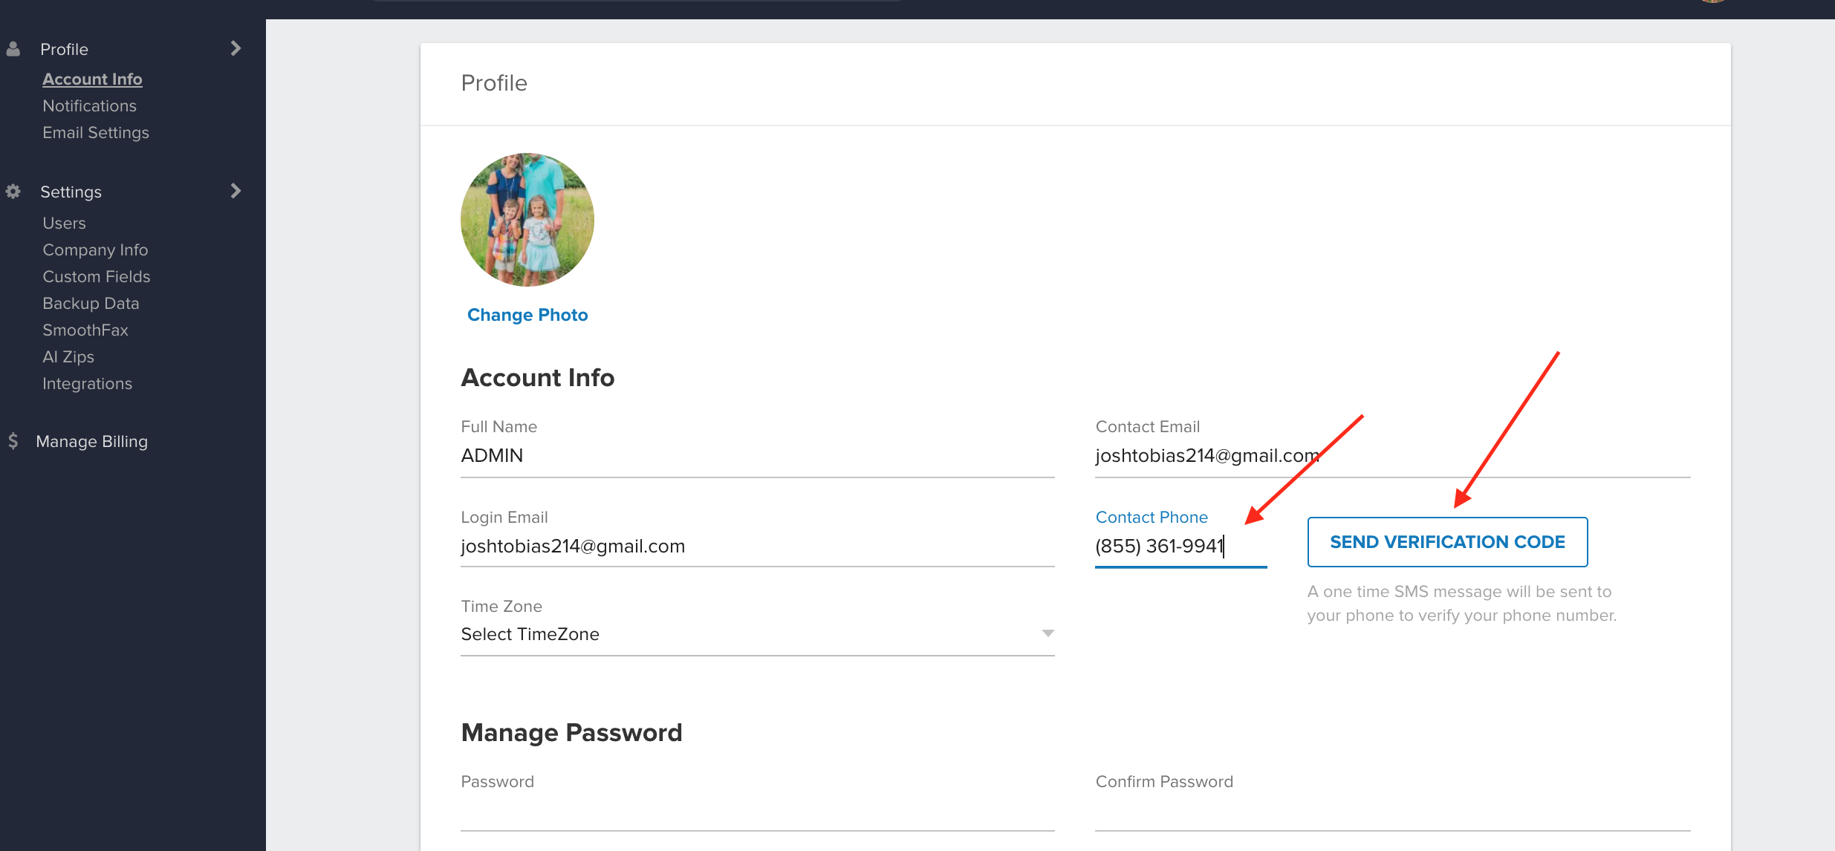Open AI Zips settings
The height and width of the screenshot is (851, 1835).
pos(68,356)
